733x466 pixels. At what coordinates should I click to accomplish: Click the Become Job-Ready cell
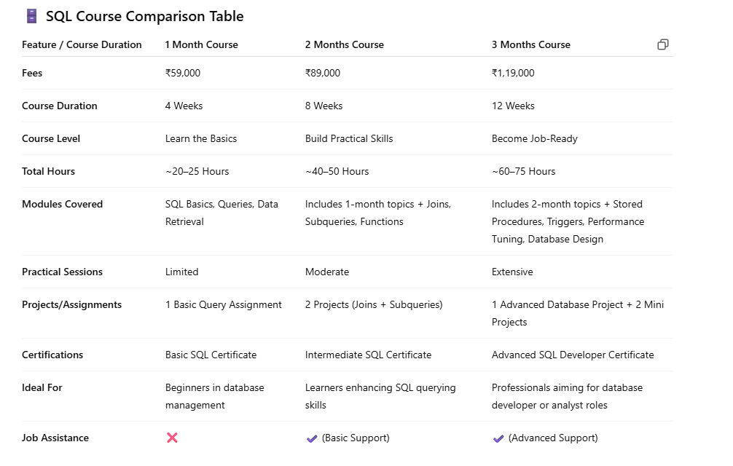[534, 138]
